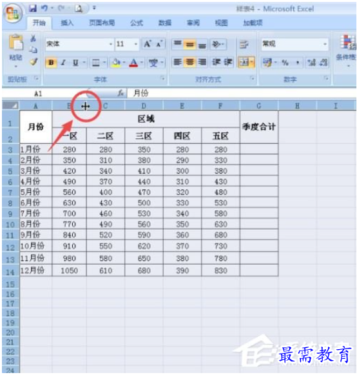
Task: Open the font group dialog launcher
Action: point(162,78)
